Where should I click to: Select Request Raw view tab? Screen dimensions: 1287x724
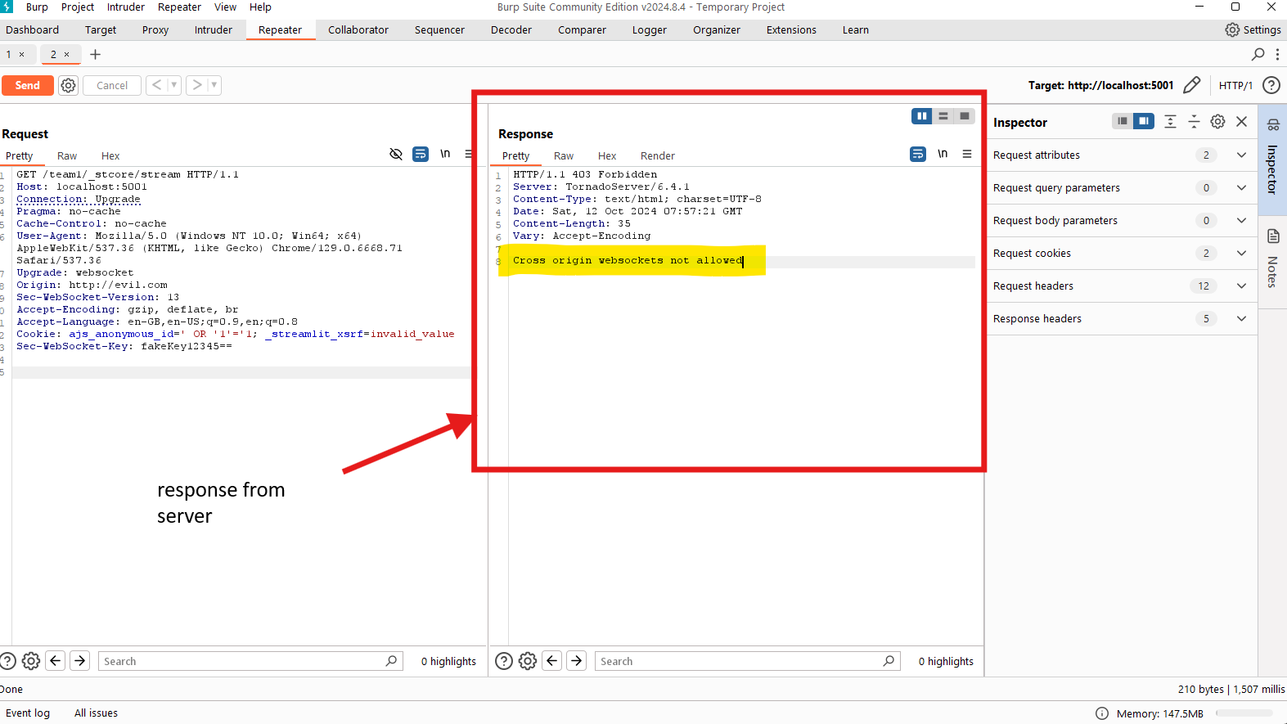[67, 155]
